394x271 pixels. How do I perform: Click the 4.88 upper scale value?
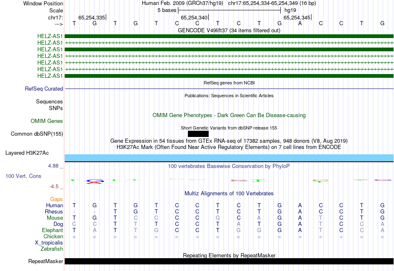(53, 166)
